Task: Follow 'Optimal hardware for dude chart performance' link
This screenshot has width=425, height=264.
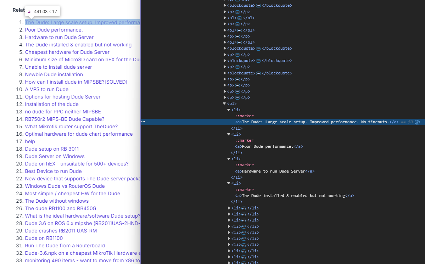Action: point(79,134)
